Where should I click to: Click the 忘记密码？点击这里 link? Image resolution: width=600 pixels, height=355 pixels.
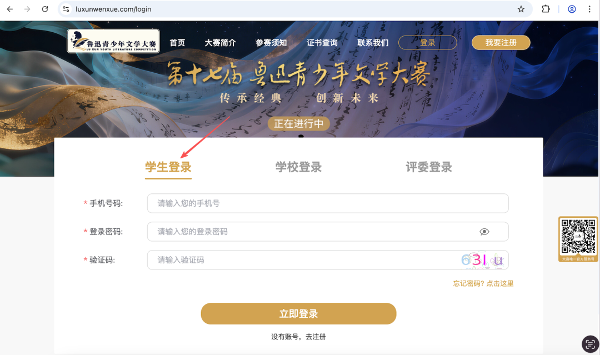pyautogui.click(x=483, y=283)
